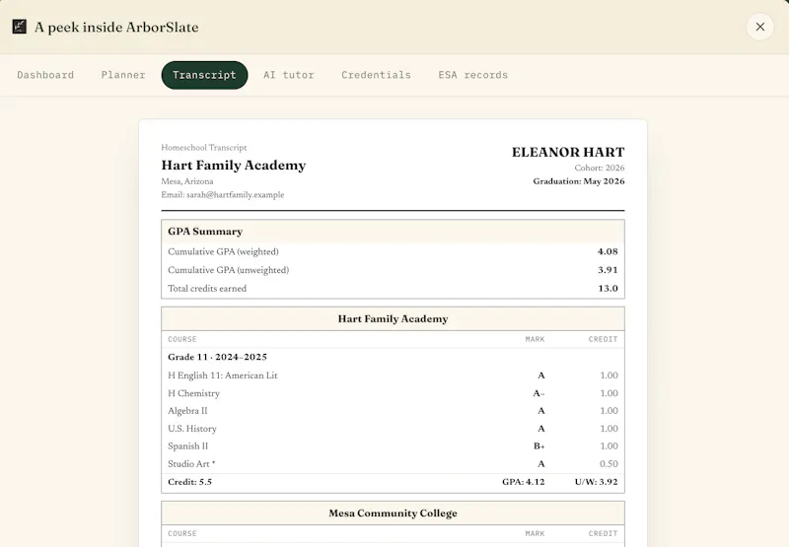Image resolution: width=789 pixels, height=547 pixels.
Task: Click MARK header under Mesa Community College
Action: (x=535, y=533)
